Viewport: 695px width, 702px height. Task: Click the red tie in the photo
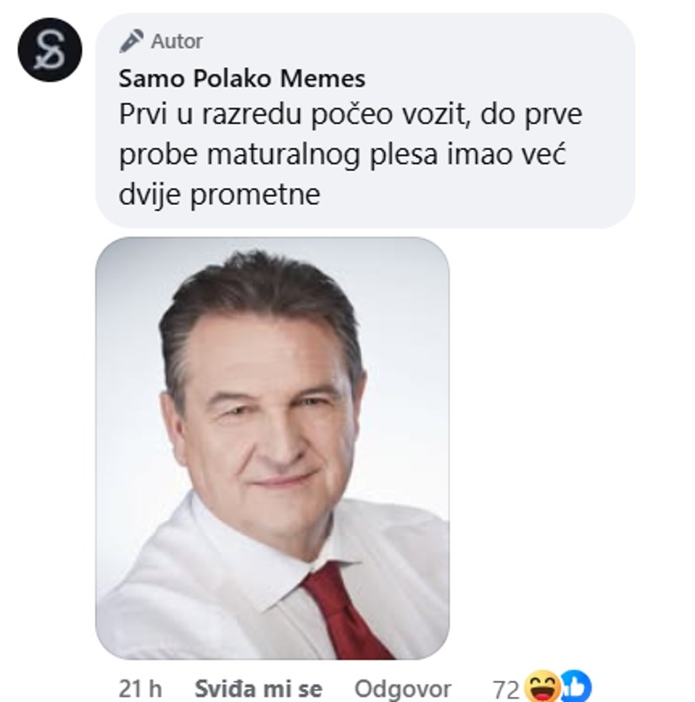pyautogui.click(x=347, y=613)
